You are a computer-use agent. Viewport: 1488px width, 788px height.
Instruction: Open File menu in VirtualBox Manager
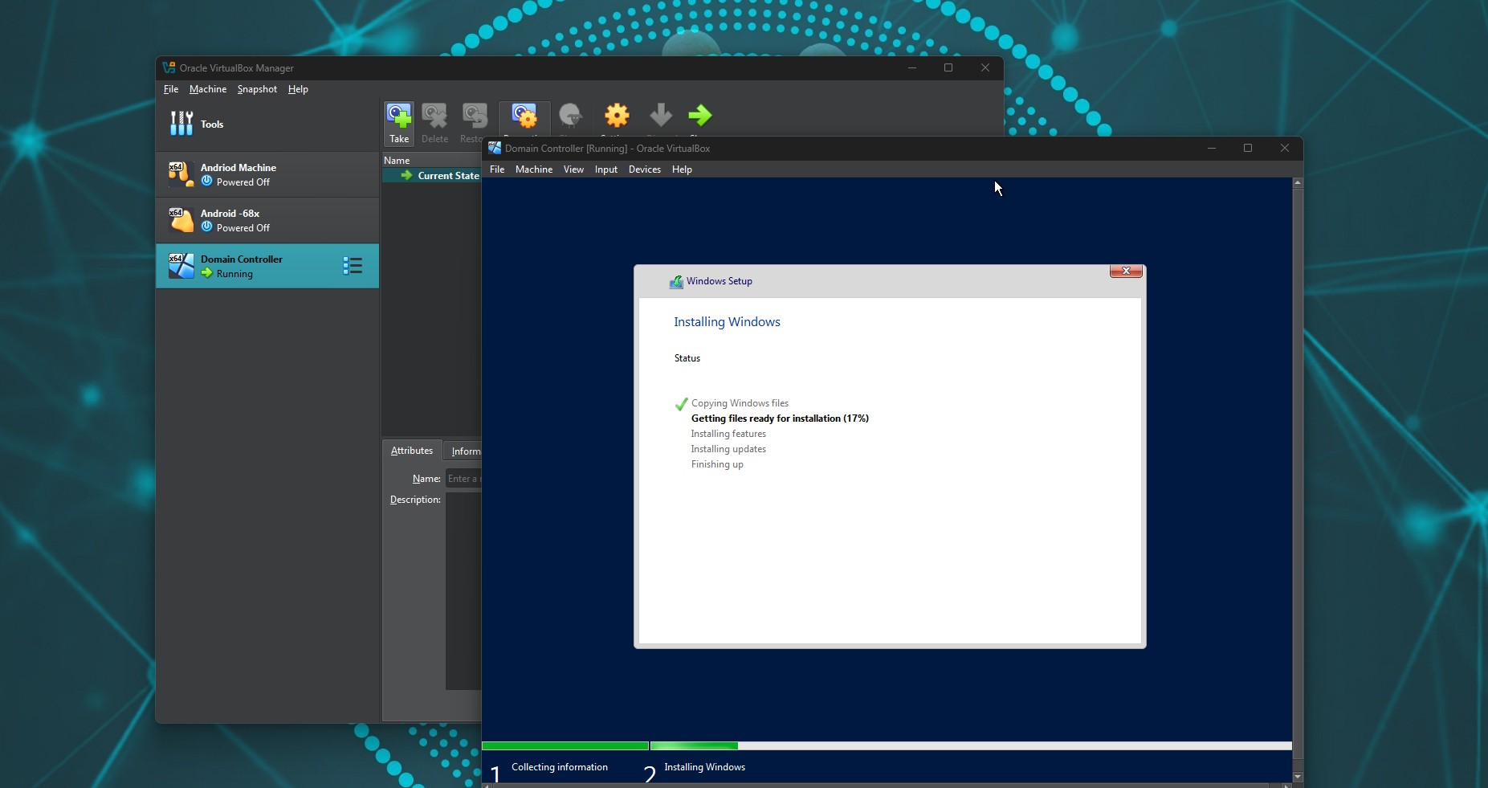[x=171, y=89]
